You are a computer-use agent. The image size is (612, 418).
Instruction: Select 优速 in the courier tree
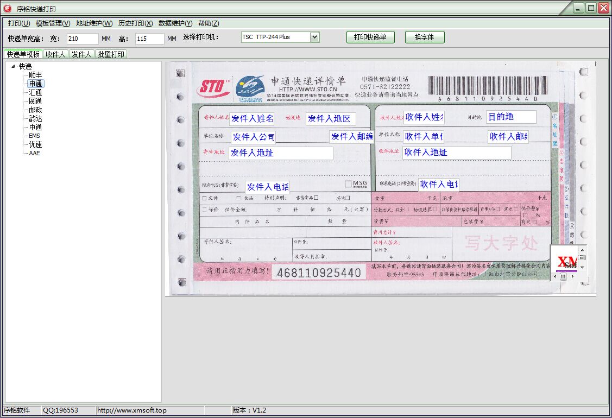click(x=35, y=144)
